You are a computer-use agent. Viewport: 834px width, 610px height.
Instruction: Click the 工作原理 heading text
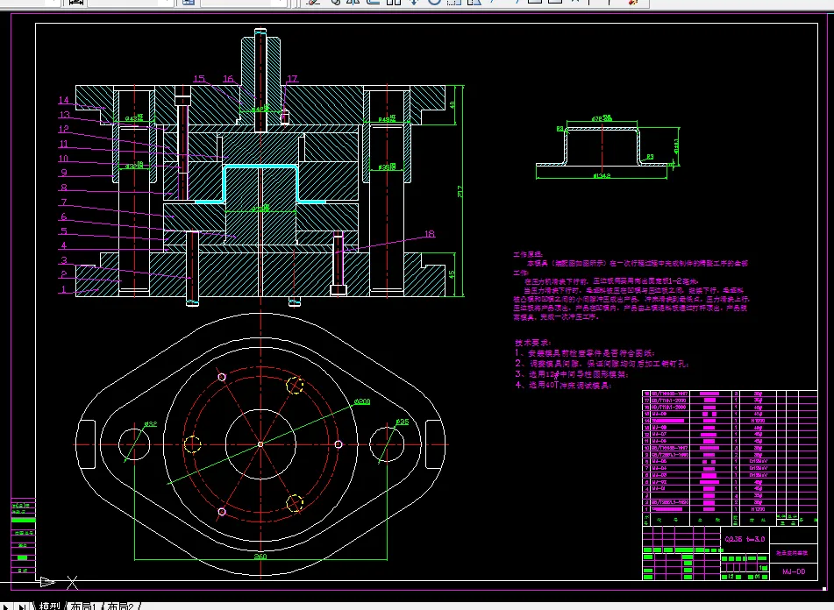tap(528, 254)
